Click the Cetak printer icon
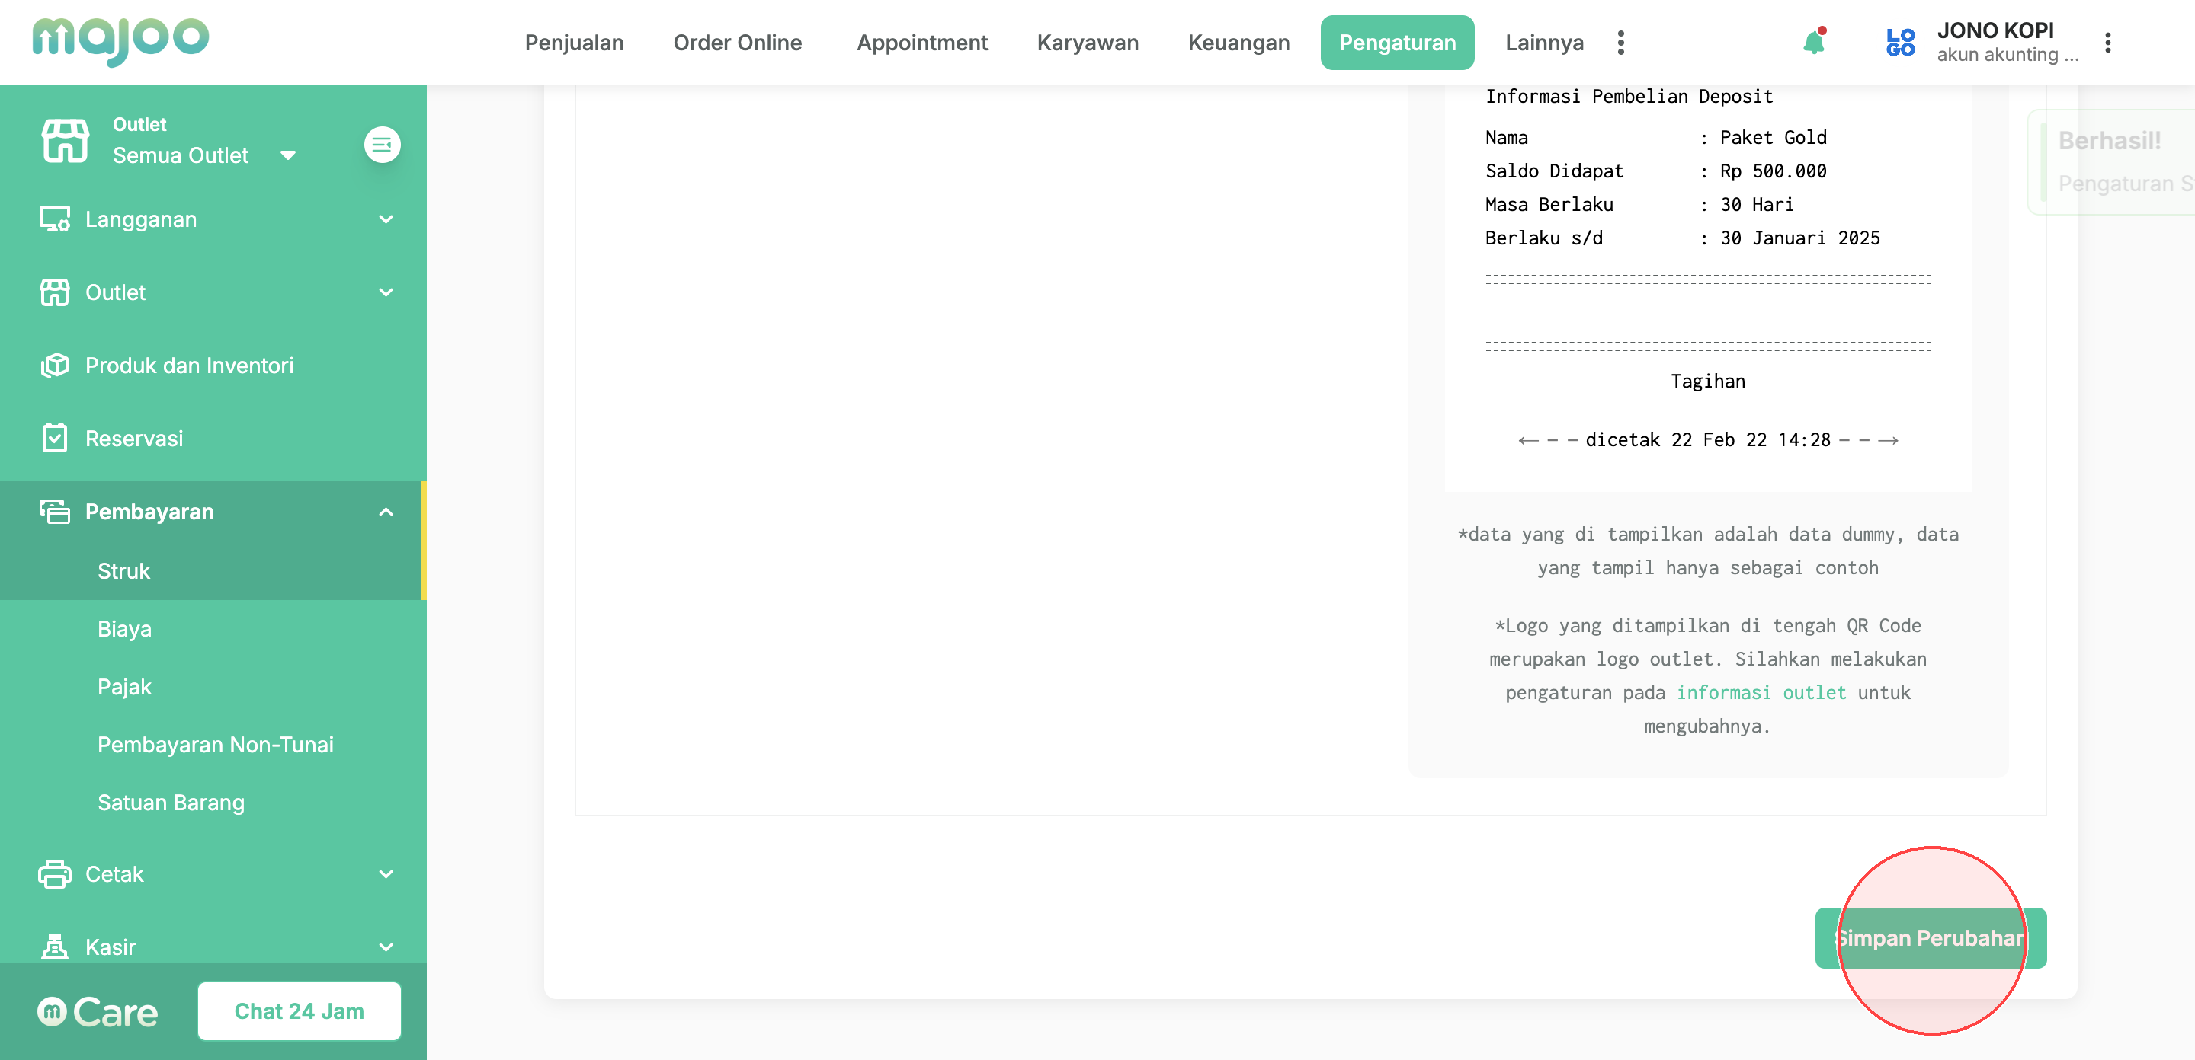The width and height of the screenshot is (2195, 1060). [56, 874]
